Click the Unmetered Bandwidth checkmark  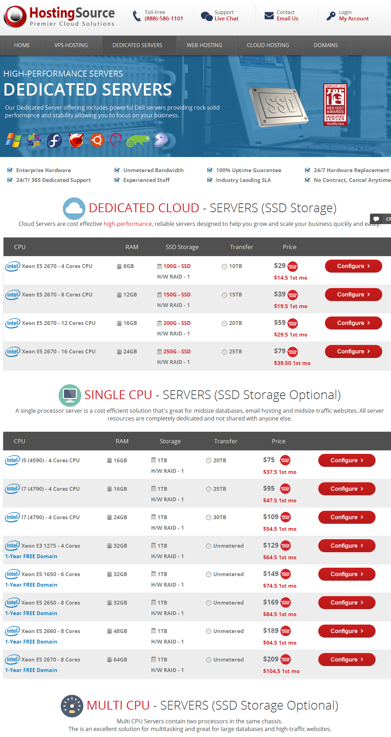(117, 170)
